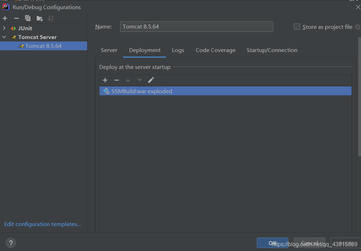Add a deployment artifact with plus icon
The image size is (361, 251).
pos(105,80)
